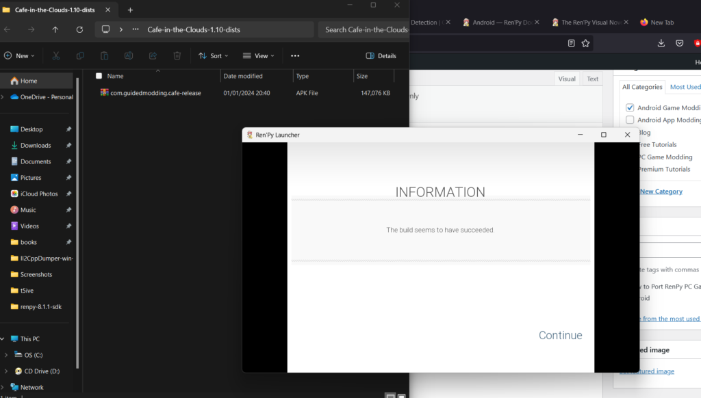Click the Forward arrow in Explorer

tap(31, 29)
